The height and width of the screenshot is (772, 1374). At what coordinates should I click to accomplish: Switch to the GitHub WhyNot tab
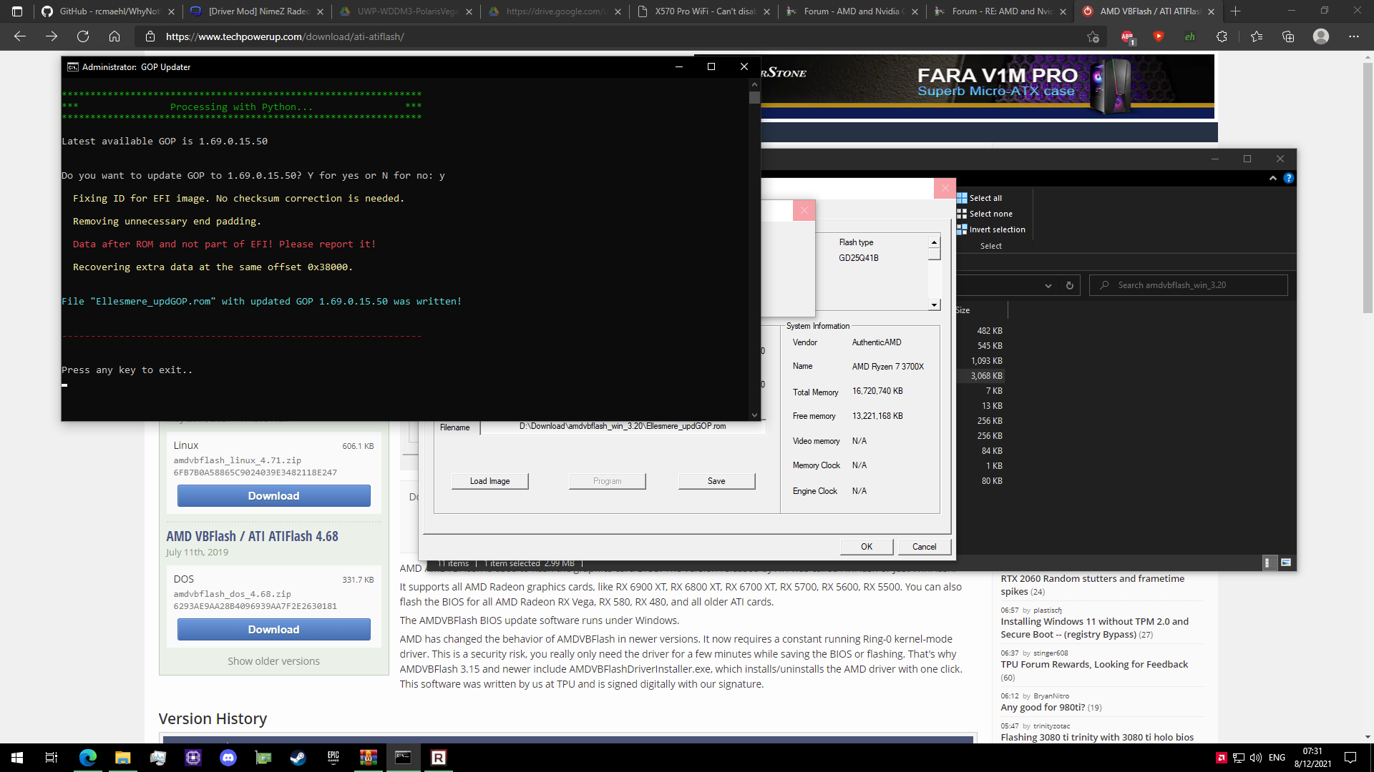click(109, 11)
